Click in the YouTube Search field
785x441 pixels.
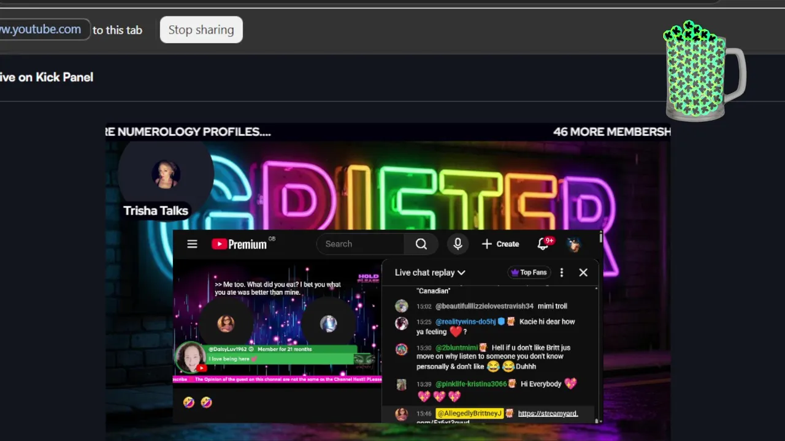(x=361, y=244)
